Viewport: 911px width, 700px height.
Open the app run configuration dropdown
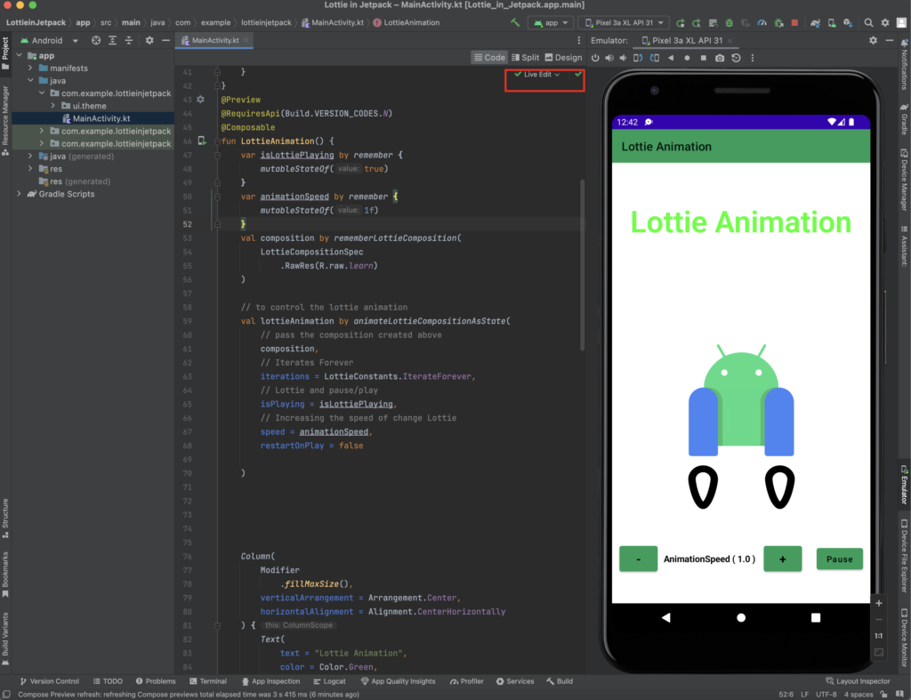pyautogui.click(x=550, y=22)
